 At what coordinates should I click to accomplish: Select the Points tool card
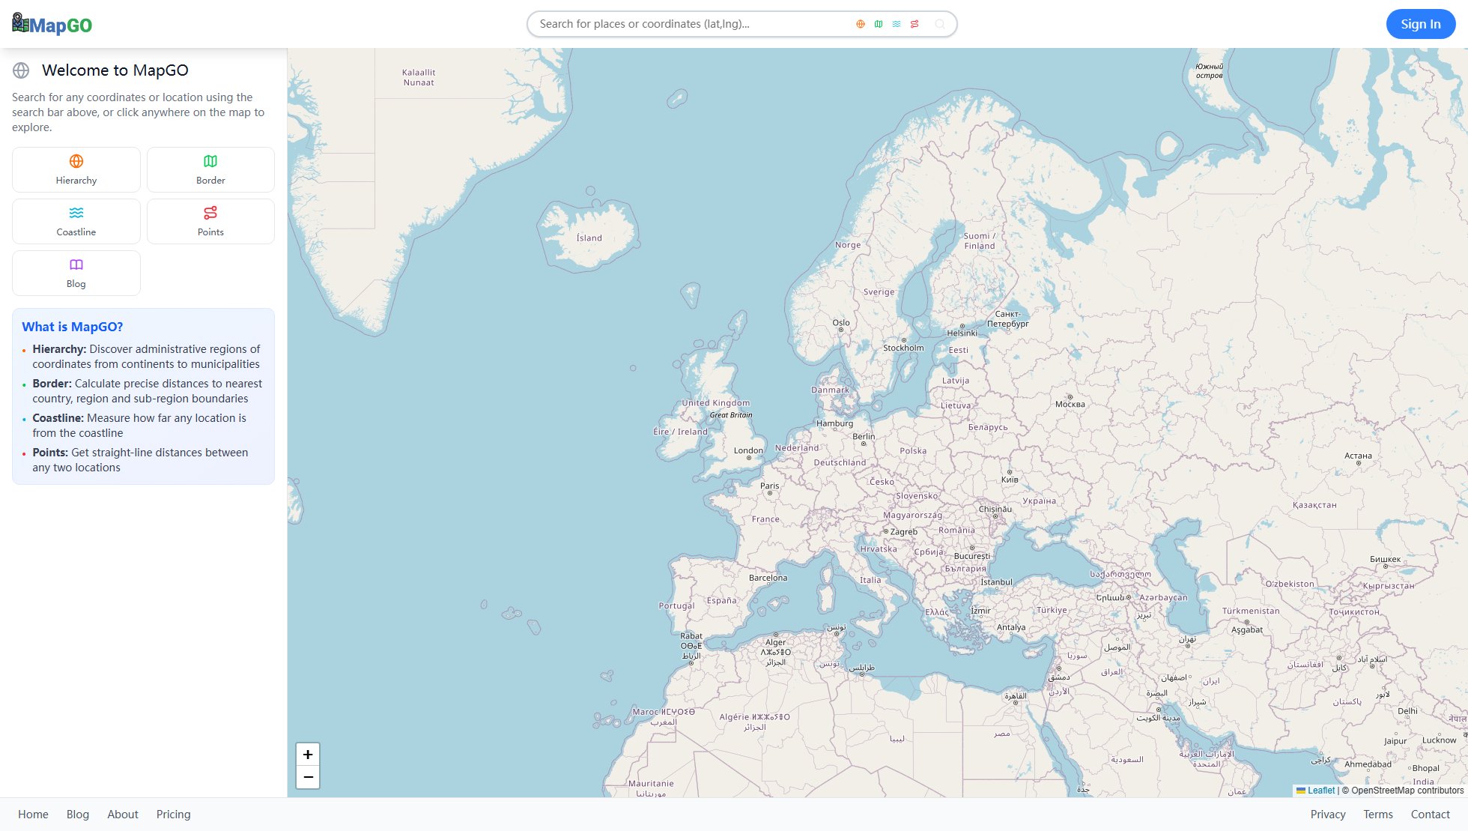[210, 221]
